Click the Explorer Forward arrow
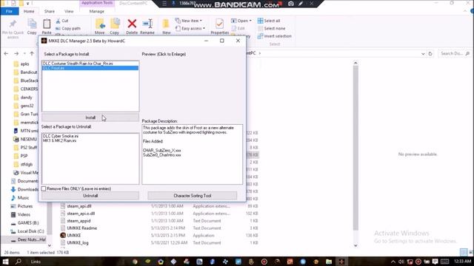The height and width of the screenshot is (266, 474). click(x=16, y=53)
